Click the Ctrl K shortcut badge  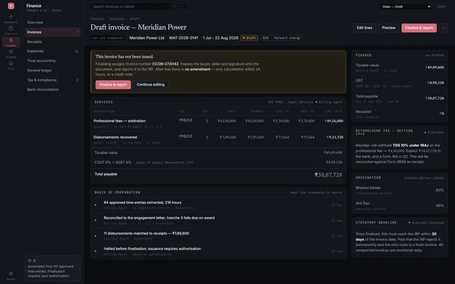tap(177, 6)
